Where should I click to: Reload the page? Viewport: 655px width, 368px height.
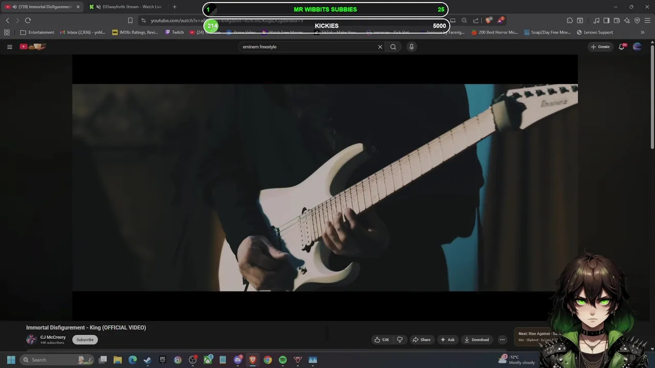(28, 20)
